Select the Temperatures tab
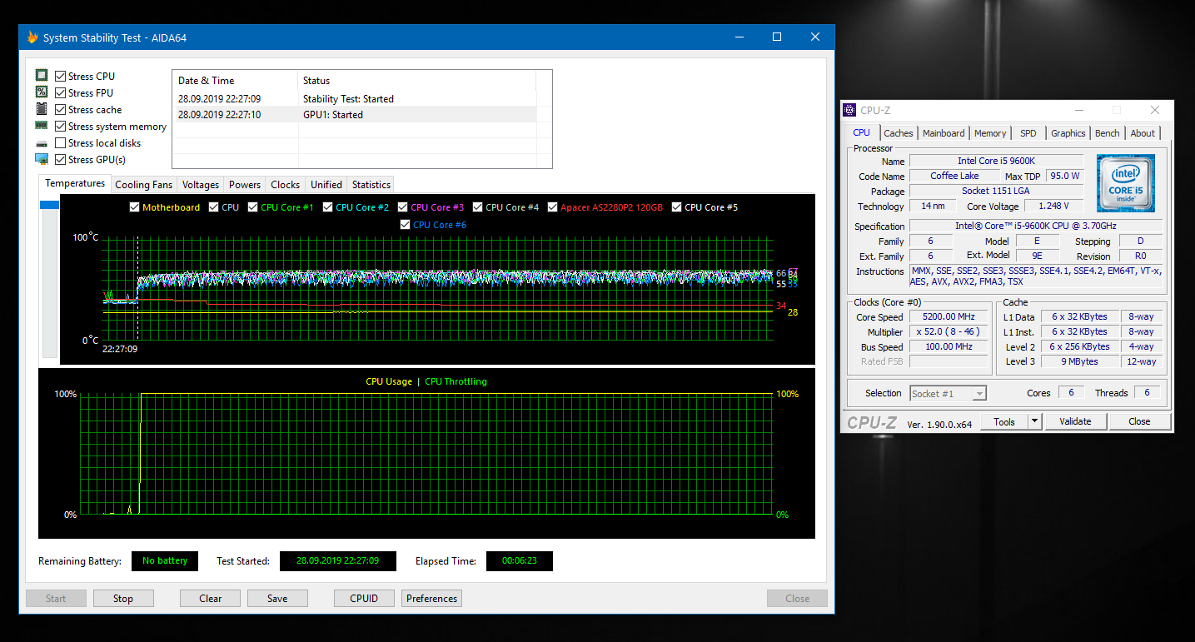 [75, 183]
